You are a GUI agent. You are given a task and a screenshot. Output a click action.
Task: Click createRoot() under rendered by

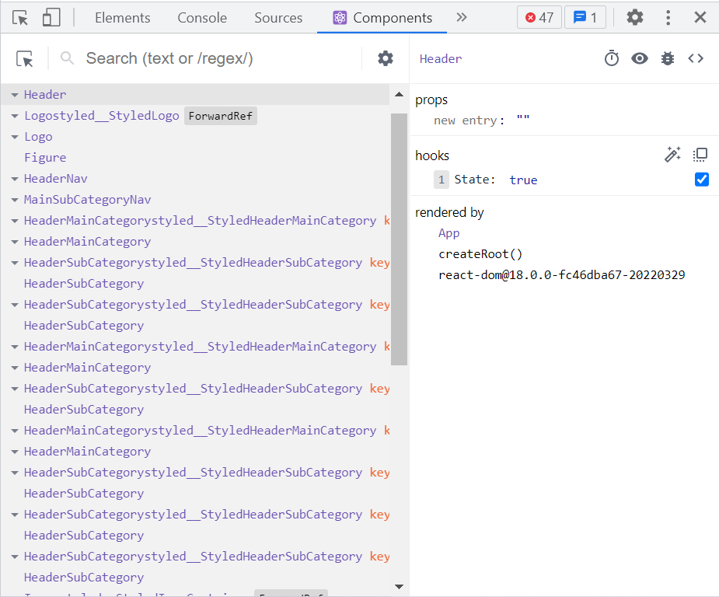coord(480,254)
